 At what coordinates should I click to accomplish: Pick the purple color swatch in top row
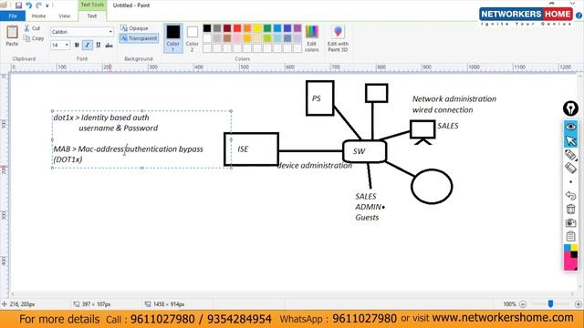coord(297,28)
